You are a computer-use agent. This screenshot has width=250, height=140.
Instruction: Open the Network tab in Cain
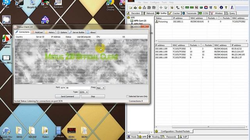pos(148,13)
